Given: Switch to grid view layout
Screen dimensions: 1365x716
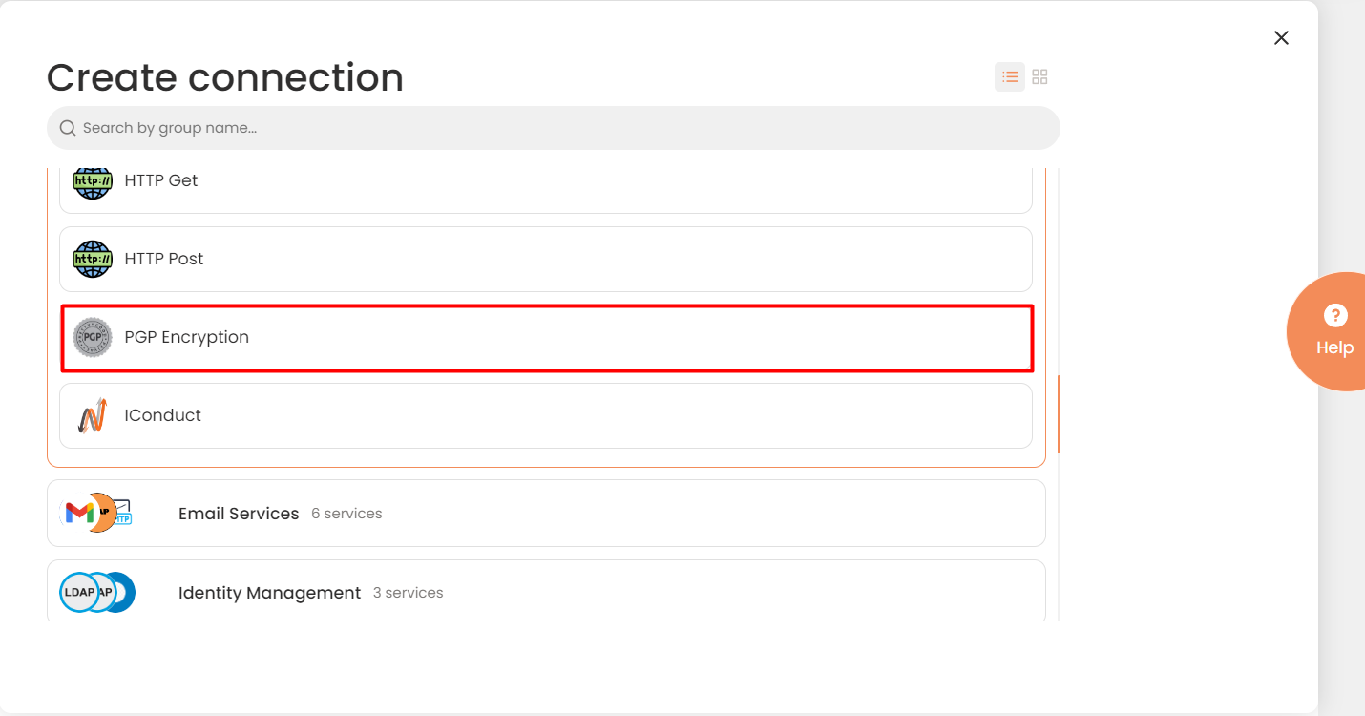Looking at the screenshot, I should tap(1040, 77).
